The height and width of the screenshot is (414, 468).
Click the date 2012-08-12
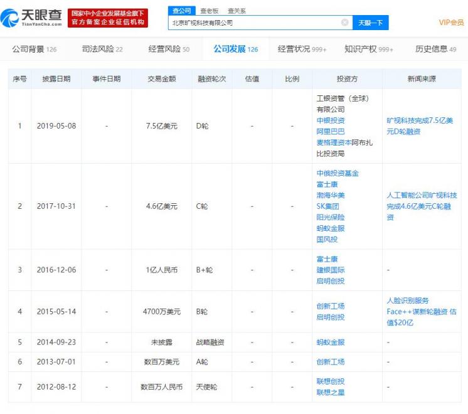[56, 387]
